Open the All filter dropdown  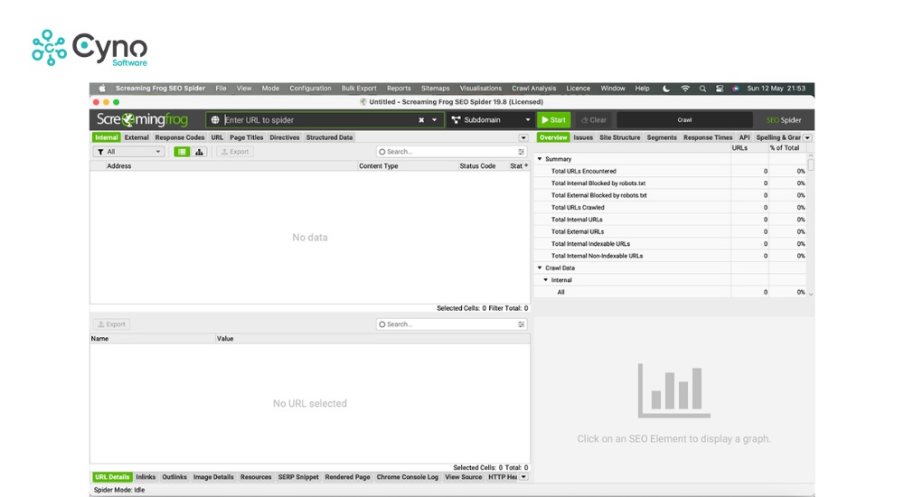coord(129,152)
